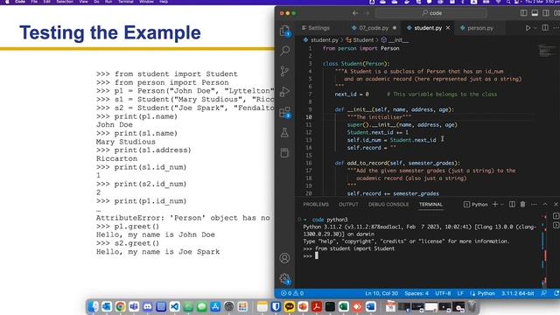
Task: Open the Search view in activity bar
Action: pos(284,51)
